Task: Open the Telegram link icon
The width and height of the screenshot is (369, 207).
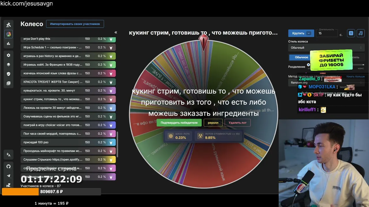Action: point(8,176)
